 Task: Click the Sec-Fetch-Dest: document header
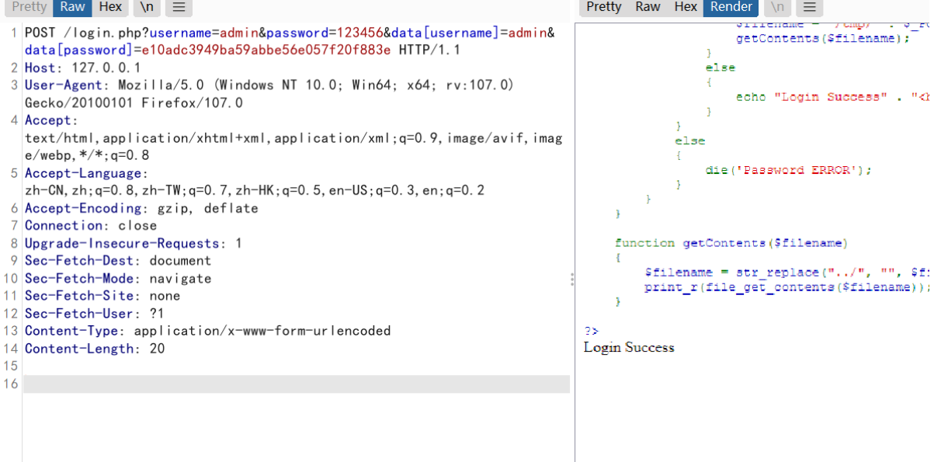tap(117, 261)
